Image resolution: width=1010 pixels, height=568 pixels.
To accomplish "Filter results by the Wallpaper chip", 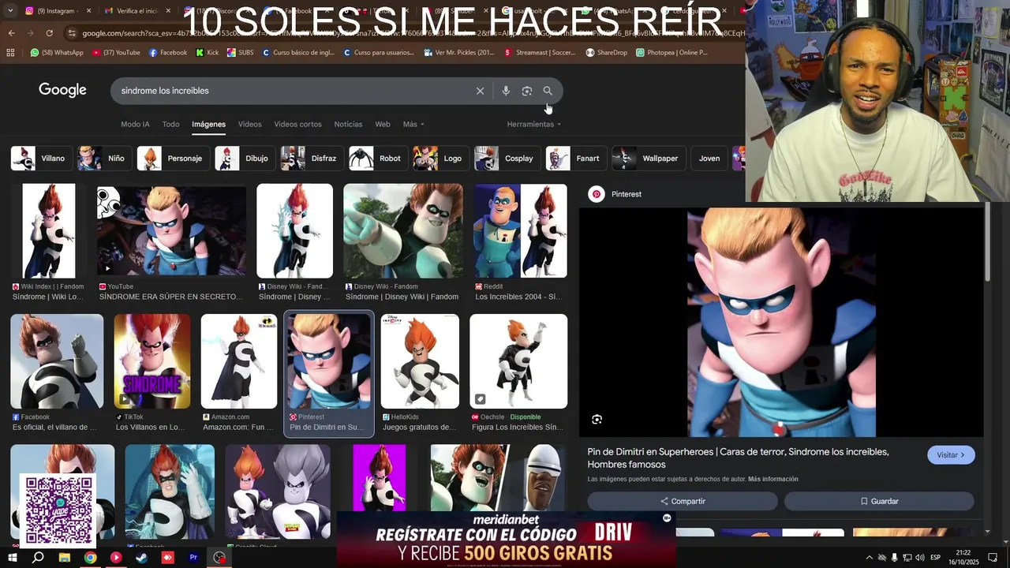I will (x=647, y=159).
